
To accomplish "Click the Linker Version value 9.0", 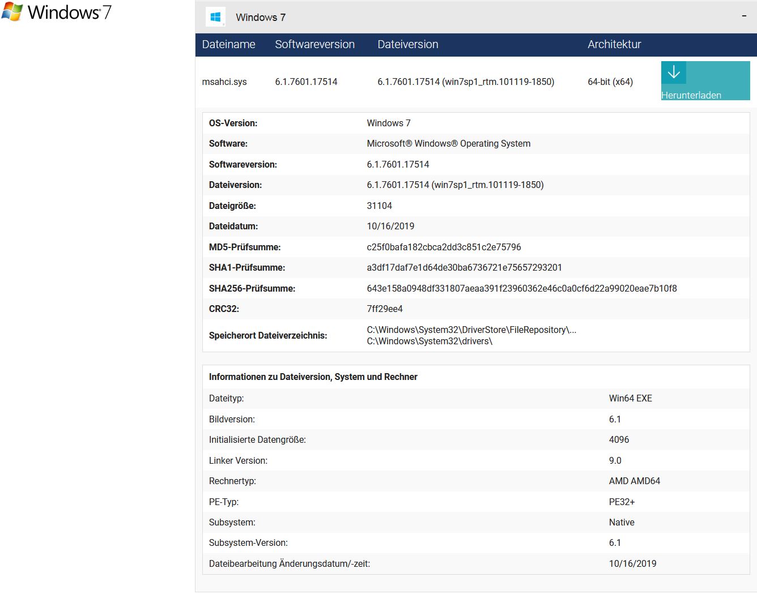I will pyautogui.click(x=615, y=460).
